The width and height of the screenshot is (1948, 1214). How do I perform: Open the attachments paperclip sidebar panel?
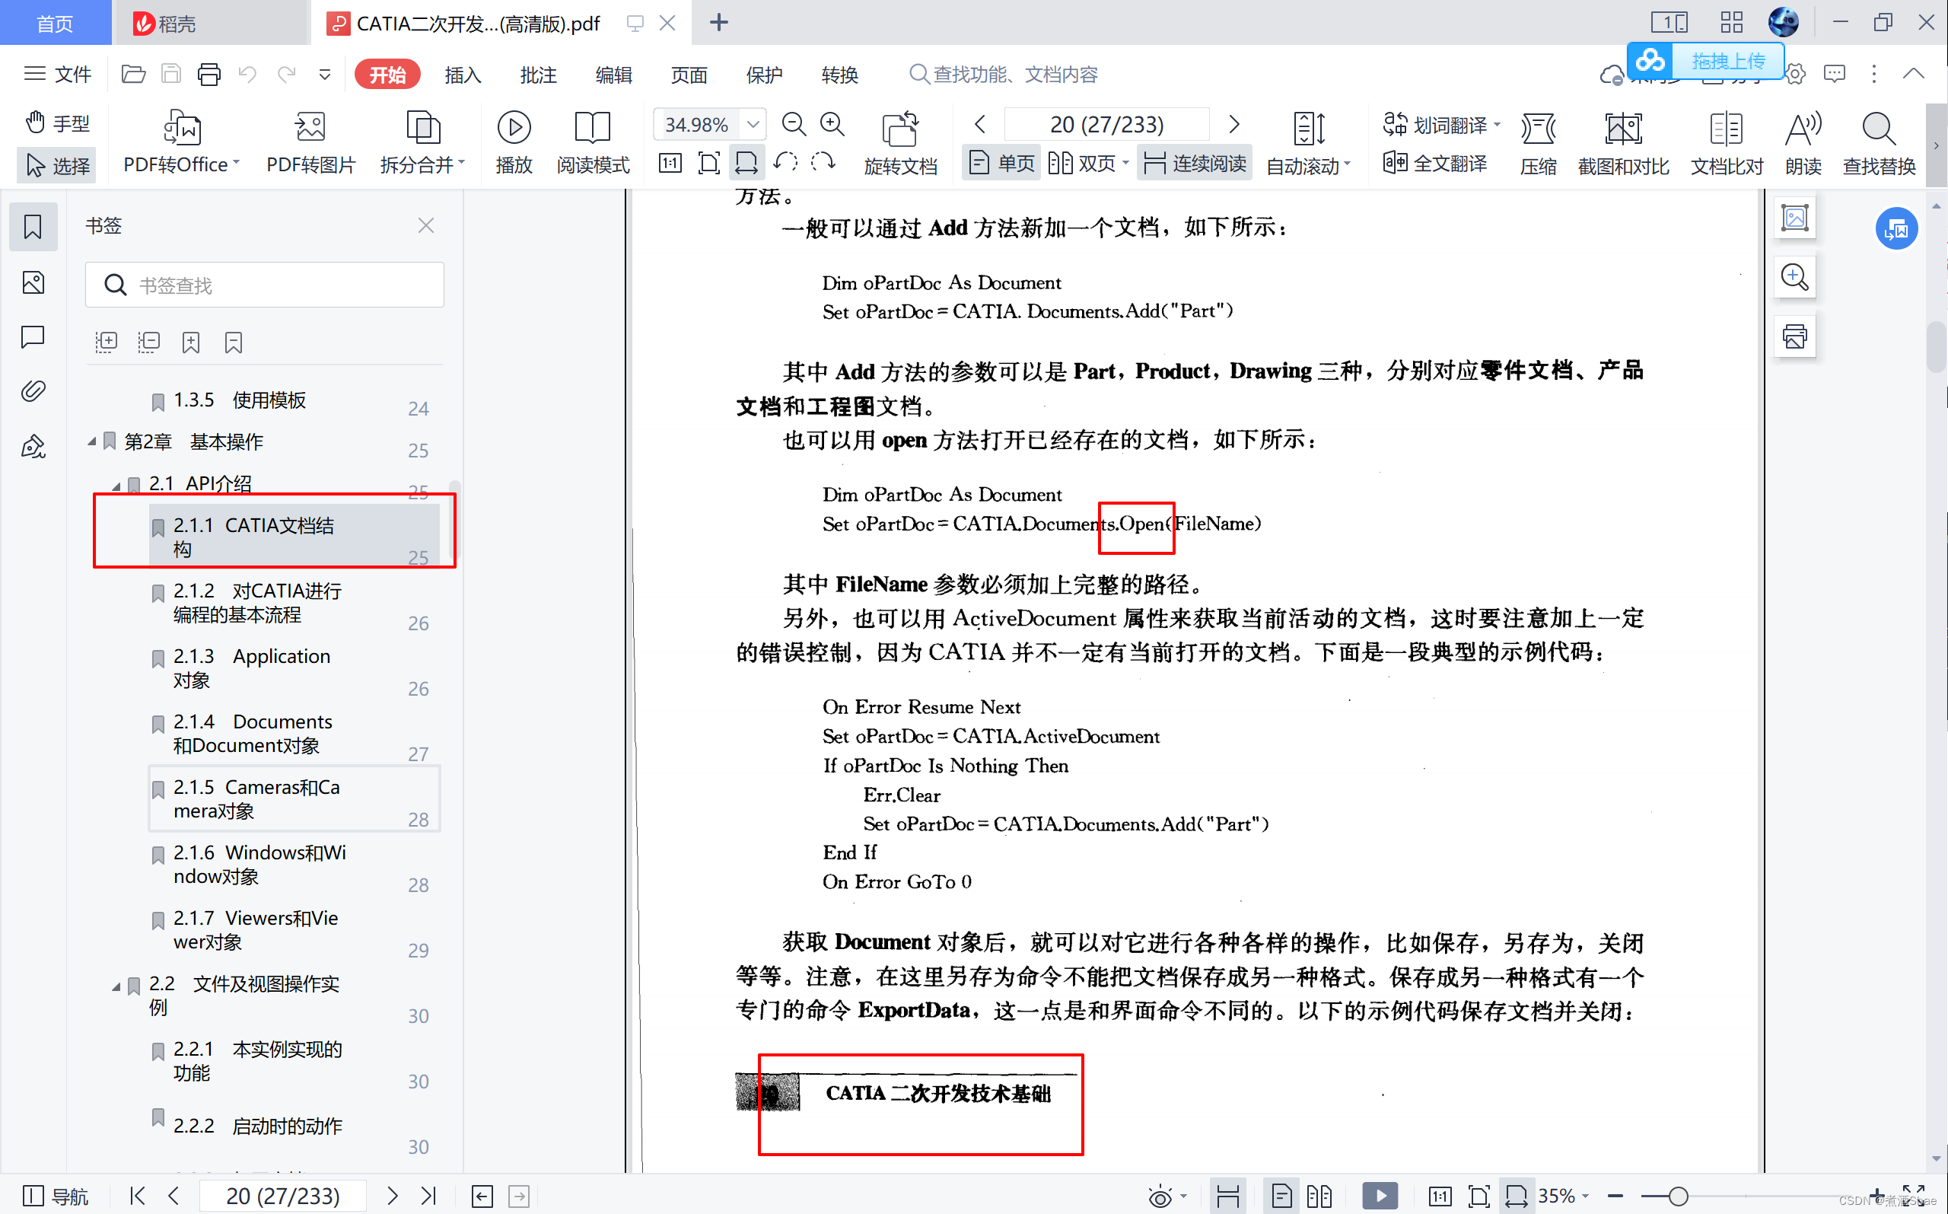tap(33, 391)
